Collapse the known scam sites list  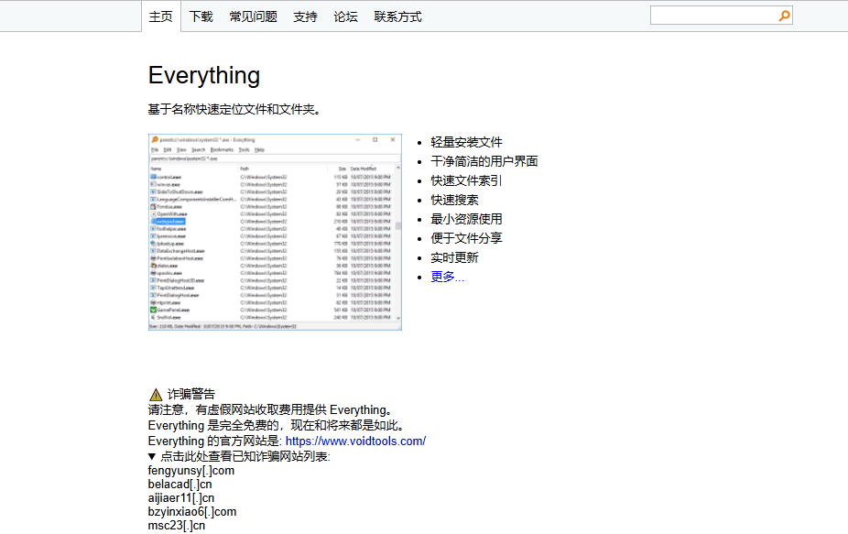coord(239,457)
